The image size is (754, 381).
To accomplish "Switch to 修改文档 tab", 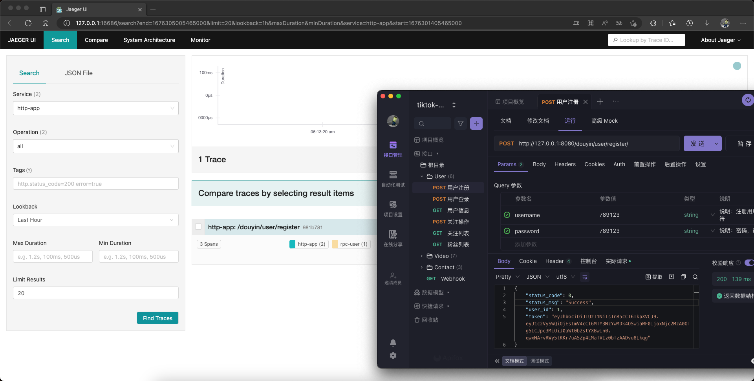I will 538,121.
